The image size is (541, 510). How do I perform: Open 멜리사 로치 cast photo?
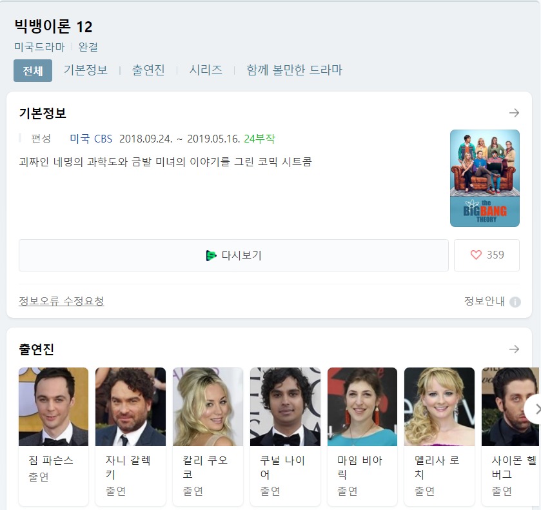coord(439,407)
